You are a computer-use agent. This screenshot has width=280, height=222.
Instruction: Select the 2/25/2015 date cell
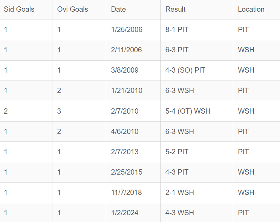point(127,172)
